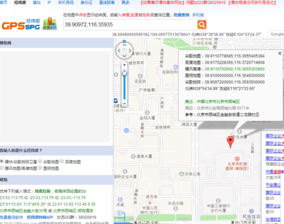The width and height of the screenshot is (284, 224).
Task: Click the 新龙大厦 building icon
Action: coord(239,132)
